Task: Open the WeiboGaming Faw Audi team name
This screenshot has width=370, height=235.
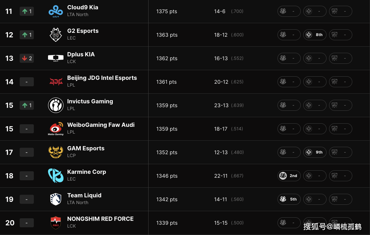Action: tap(101, 125)
